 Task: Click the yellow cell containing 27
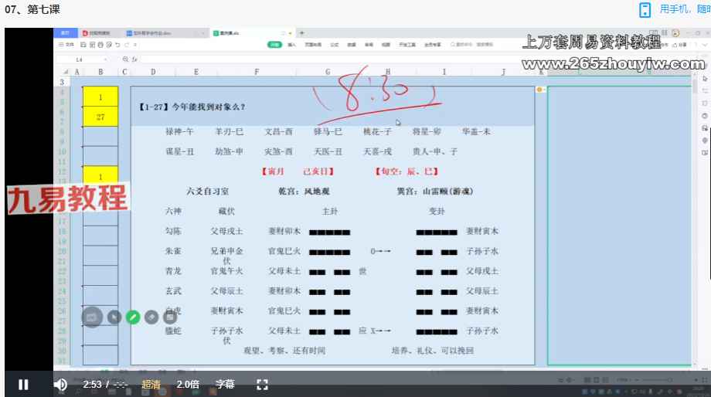click(x=100, y=117)
